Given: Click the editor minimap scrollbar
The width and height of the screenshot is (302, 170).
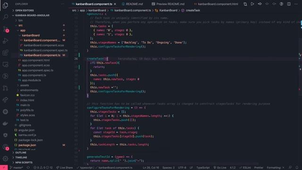Looking at the screenshot, I should [300, 89].
